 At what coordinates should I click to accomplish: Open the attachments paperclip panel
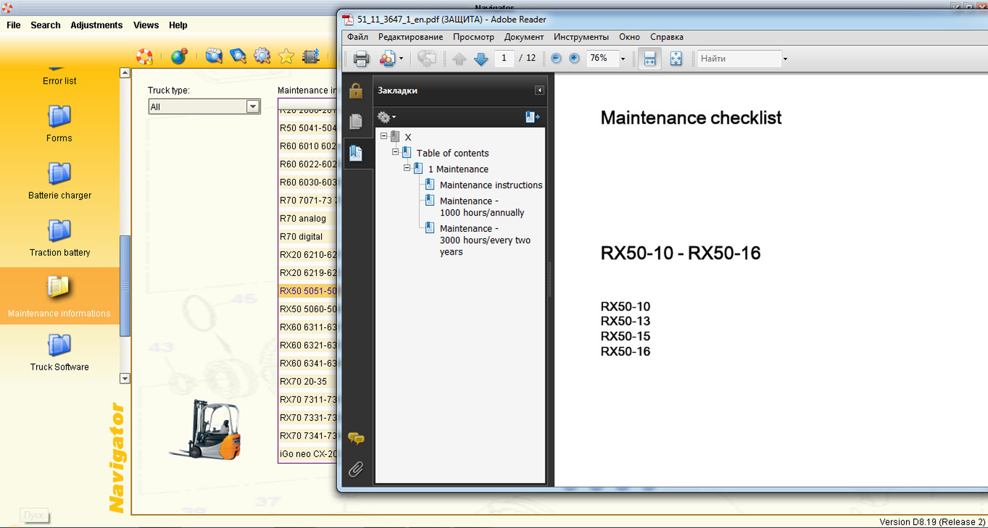coord(356,469)
